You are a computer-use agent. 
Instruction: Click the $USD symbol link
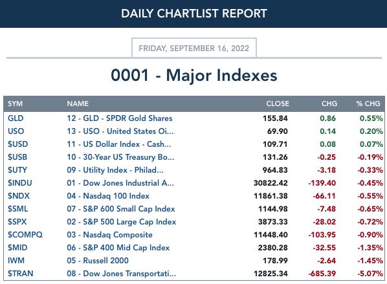17,144
